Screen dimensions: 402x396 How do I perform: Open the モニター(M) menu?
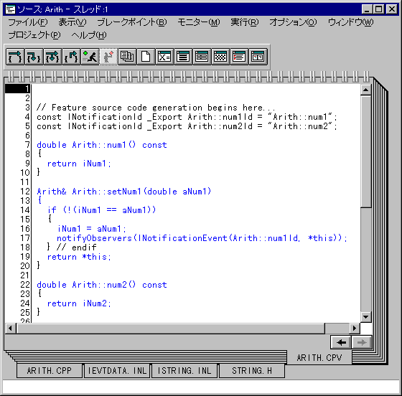point(199,22)
